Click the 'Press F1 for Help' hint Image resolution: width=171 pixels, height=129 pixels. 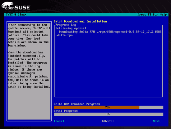(152, 15)
